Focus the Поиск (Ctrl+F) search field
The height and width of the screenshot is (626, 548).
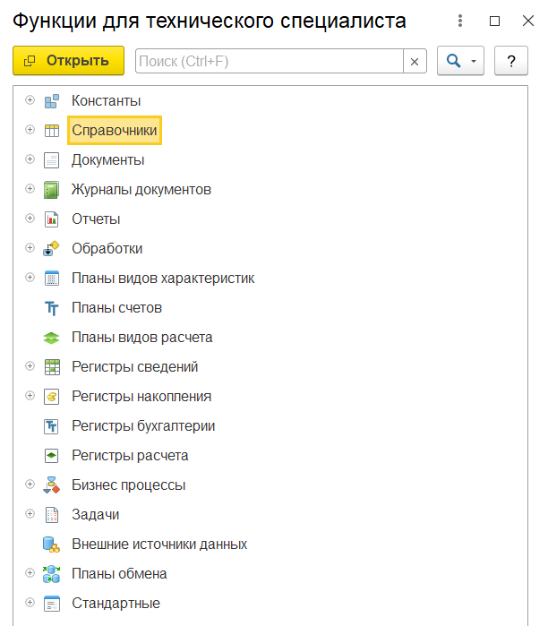pos(270,61)
